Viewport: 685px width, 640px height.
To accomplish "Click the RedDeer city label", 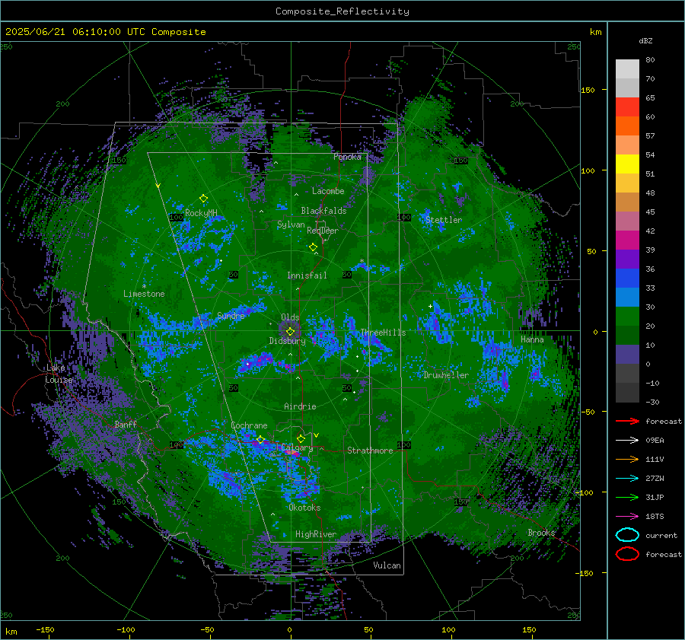I will pos(323,231).
